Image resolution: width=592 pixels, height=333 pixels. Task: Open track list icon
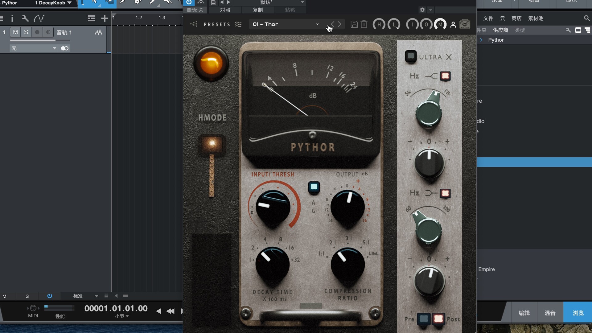(91, 18)
